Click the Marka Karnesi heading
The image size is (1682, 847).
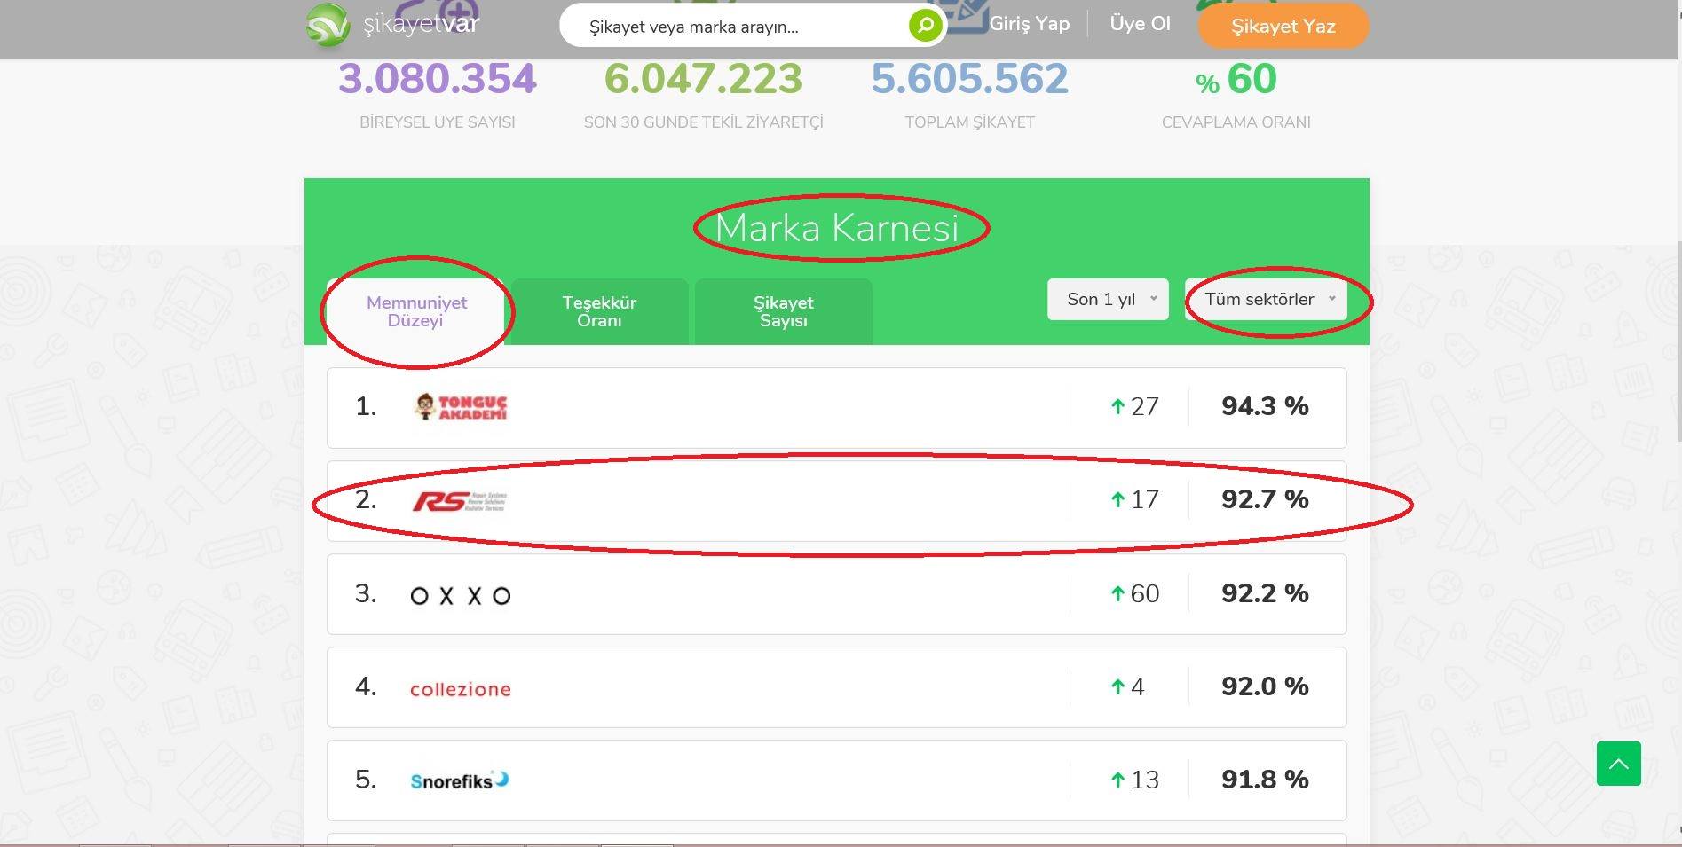coord(837,228)
